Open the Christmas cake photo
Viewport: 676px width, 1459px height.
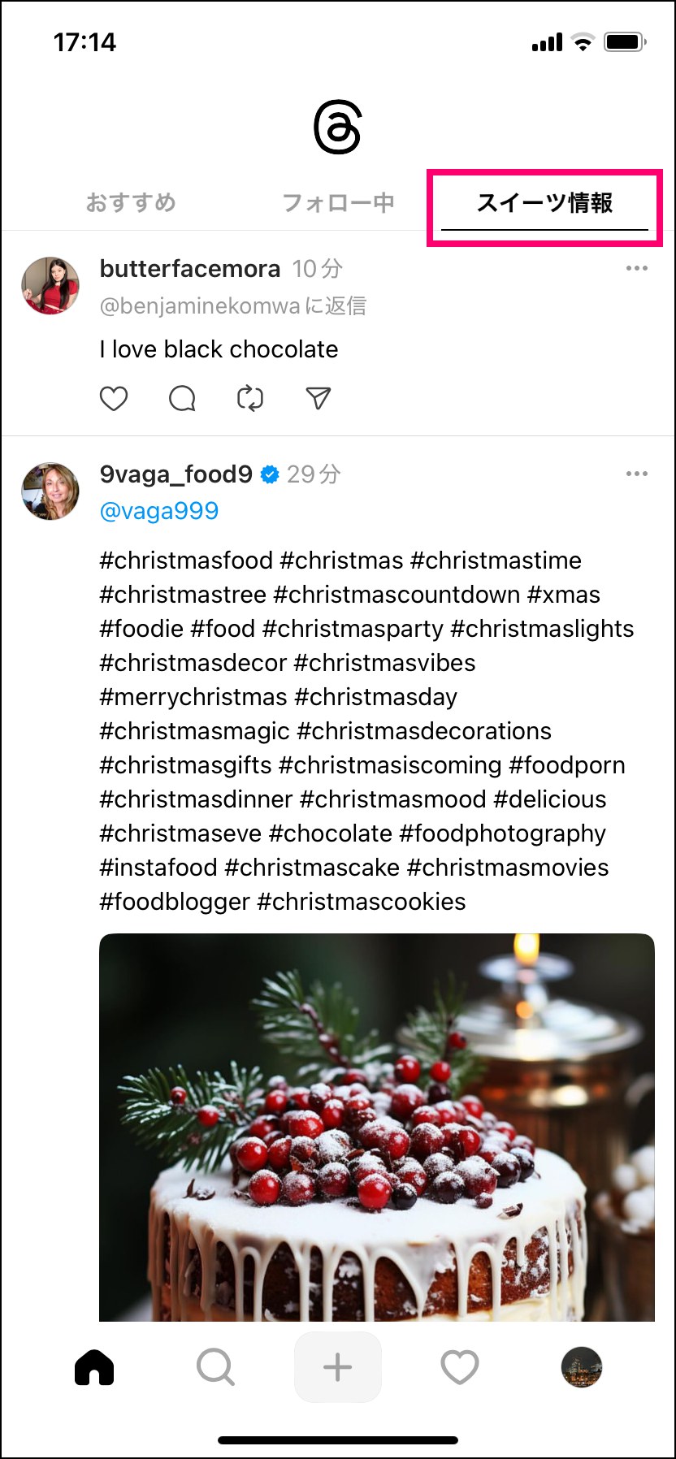tap(377, 1128)
